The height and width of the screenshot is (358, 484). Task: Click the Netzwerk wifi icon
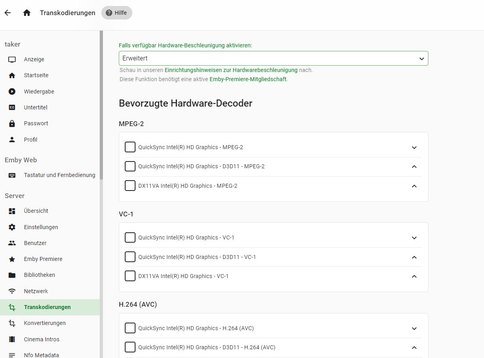click(x=12, y=291)
